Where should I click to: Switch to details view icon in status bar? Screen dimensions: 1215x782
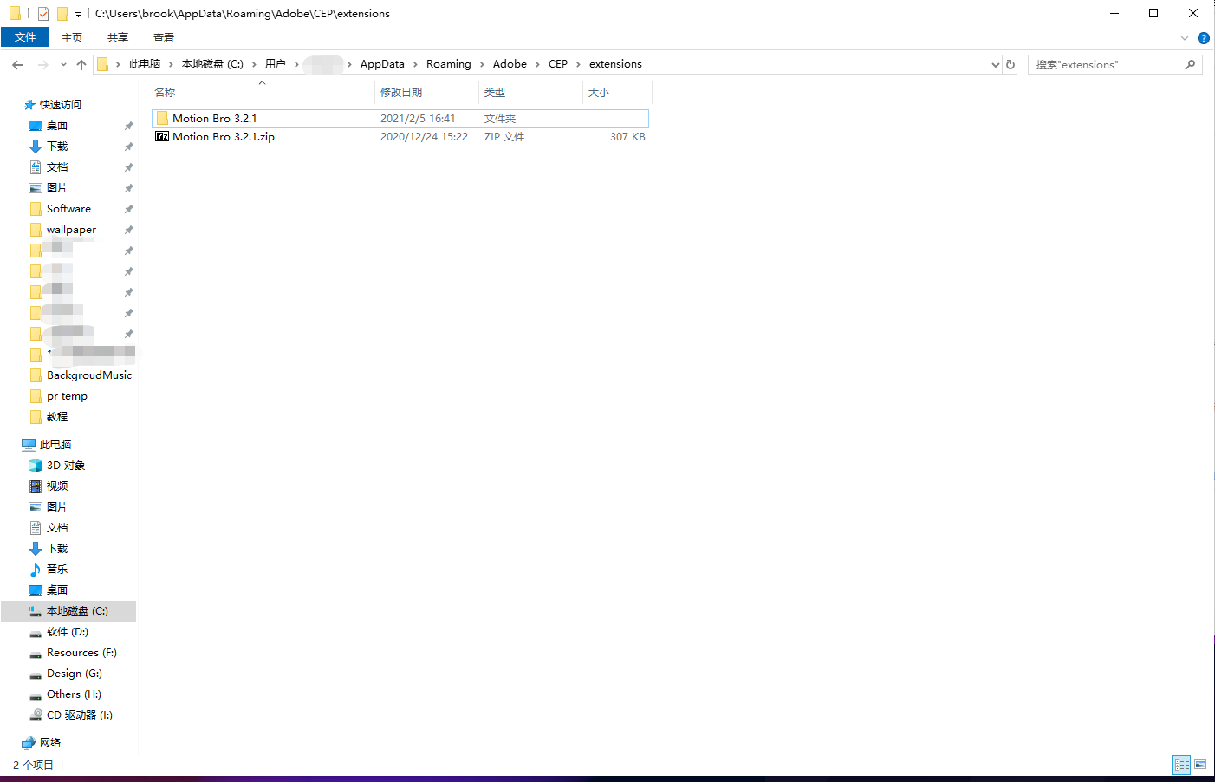[x=1181, y=765]
